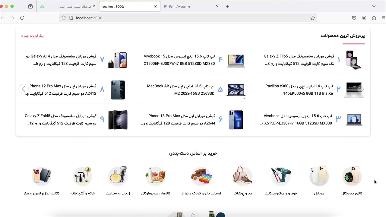Slide best-sellers carousel with right arrow
Image resolution: width=386 pixels, height=217 pixels.
[x=362, y=89]
